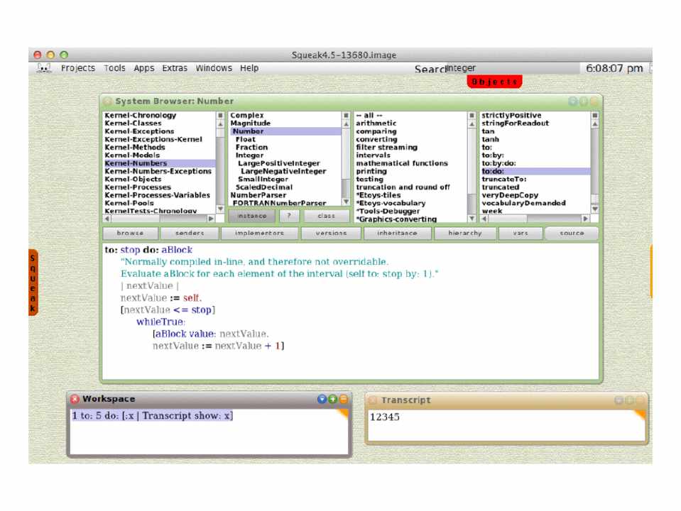The image size is (681, 511).
Task: Click the Workspace green expand icon
Action: pyautogui.click(x=332, y=400)
